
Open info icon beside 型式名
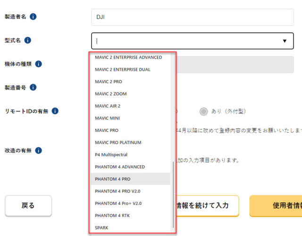[x=27, y=40]
